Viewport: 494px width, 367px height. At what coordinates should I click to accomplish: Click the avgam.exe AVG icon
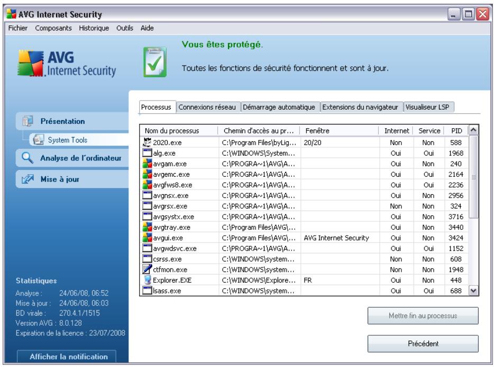(x=147, y=164)
